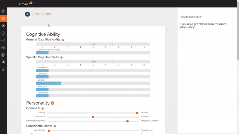This screenshot has width=239, height=134.
Task: Click the Average marker in General Cognitive scale
Action: click(93, 44)
